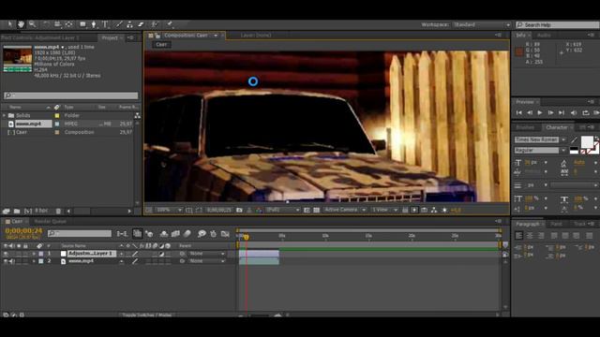This screenshot has width=600, height=337.
Task: Open Active Camera 3D view dropdown
Action: 345,210
